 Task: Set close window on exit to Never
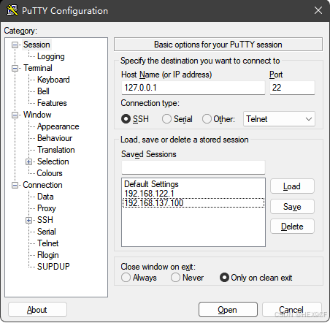point(175,278)
